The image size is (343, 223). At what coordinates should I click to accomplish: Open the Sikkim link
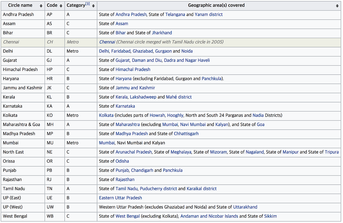(270, 216)
